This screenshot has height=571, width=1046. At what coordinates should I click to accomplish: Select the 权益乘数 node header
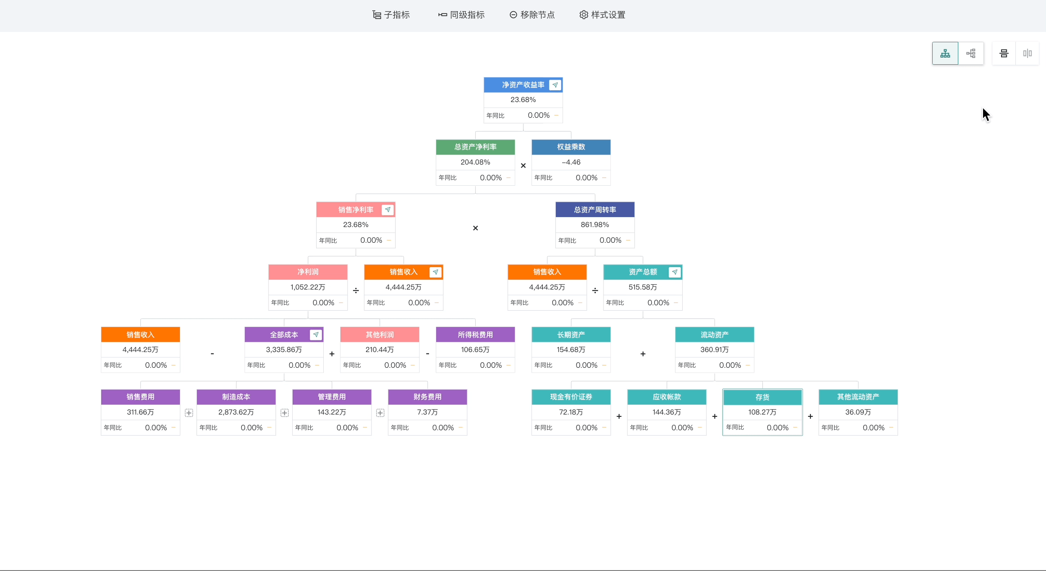(x=571, y=147)
